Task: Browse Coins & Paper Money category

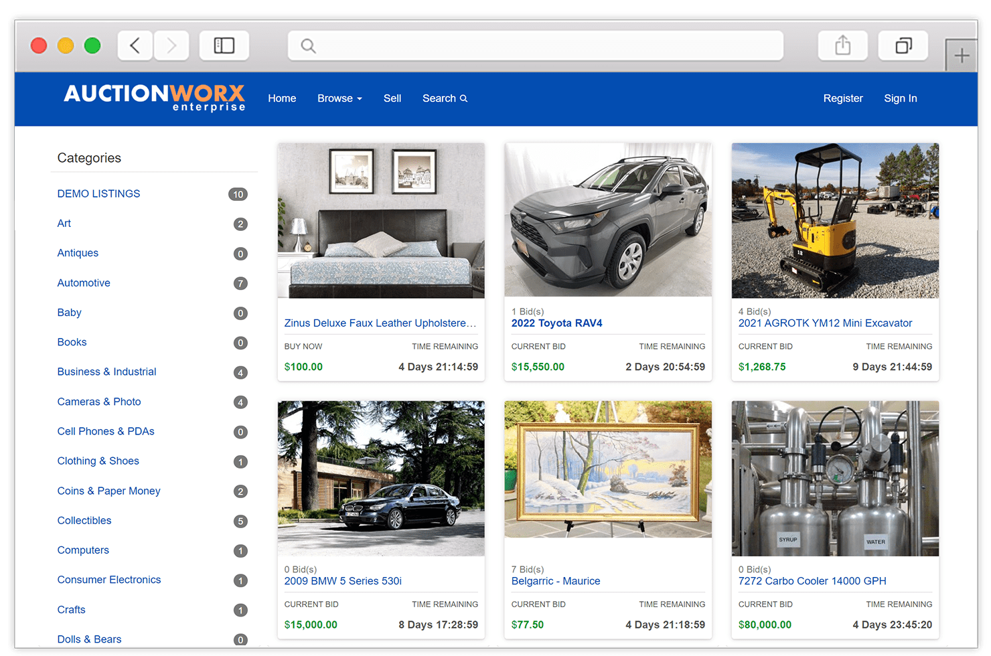Action: [x=109, y=491]
